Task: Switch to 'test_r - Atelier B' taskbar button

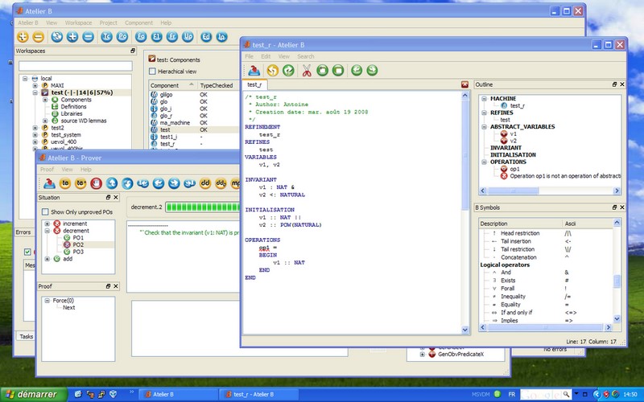Action: [x=258, y=394]
